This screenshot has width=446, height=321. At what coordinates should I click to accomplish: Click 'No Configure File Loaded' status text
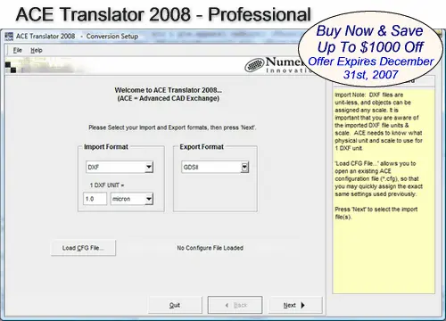point(211,248)
